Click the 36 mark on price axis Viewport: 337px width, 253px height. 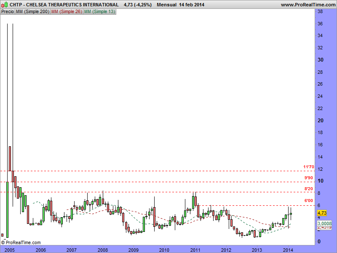(320, 24)
